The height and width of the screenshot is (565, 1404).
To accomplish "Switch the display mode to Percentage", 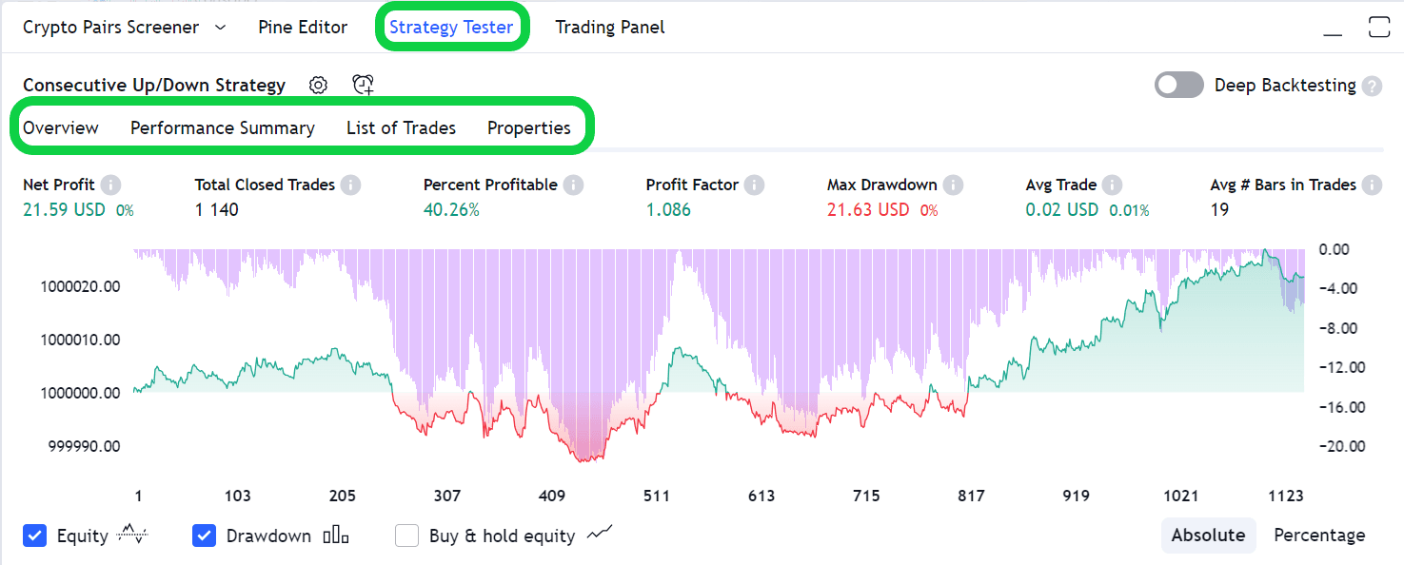I will point(1319,535).
